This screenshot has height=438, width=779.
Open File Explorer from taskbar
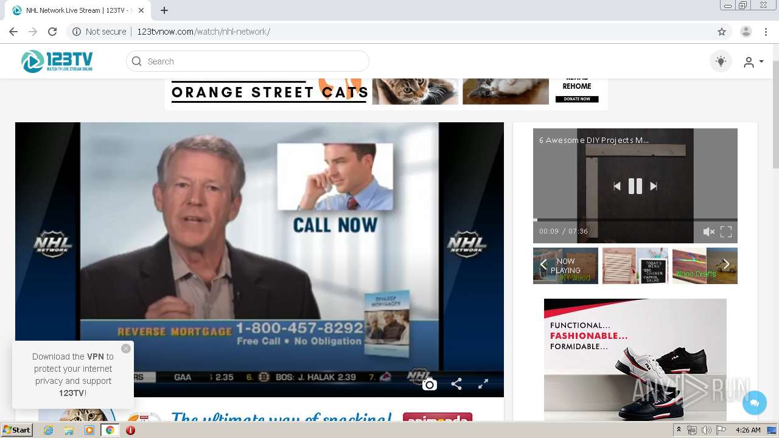[69, 430]
